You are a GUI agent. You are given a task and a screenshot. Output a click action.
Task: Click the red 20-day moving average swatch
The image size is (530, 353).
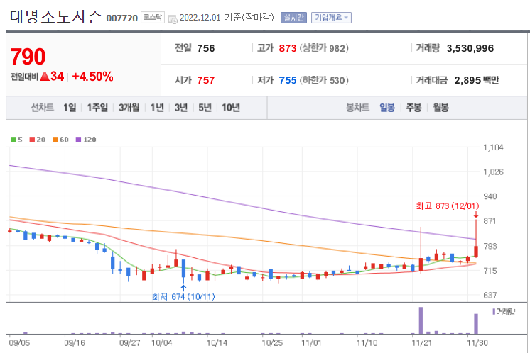(32, 140)
